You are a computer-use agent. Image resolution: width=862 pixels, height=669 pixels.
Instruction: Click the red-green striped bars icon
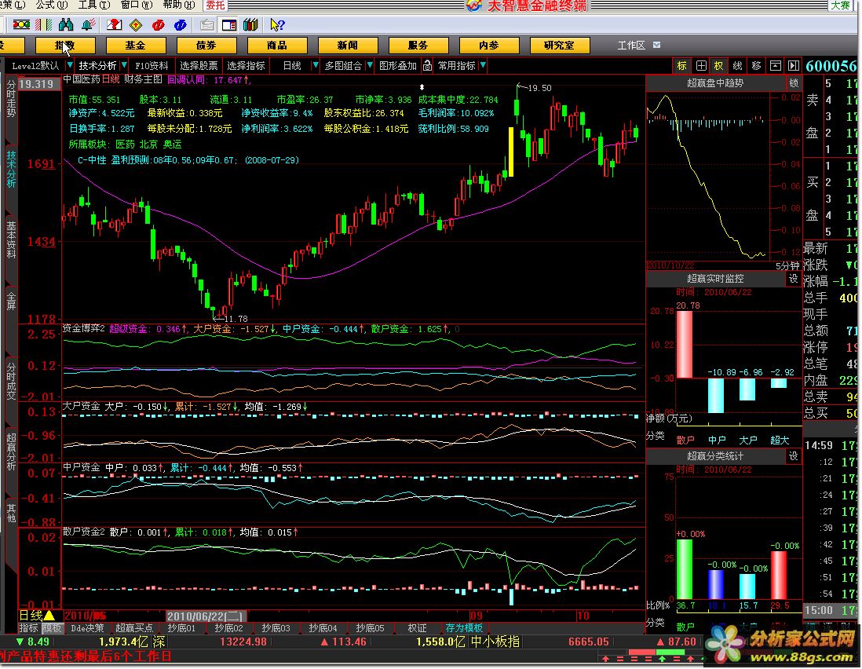[x=43, y=25]
